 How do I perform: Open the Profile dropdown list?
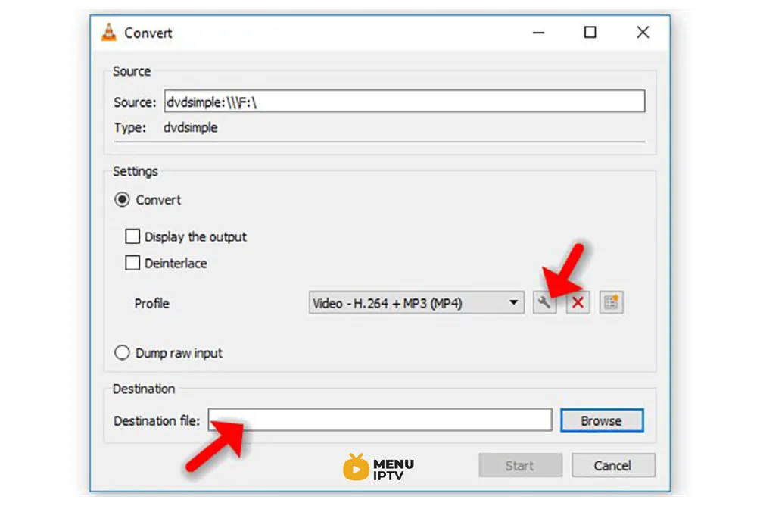(x=416, y=302)
